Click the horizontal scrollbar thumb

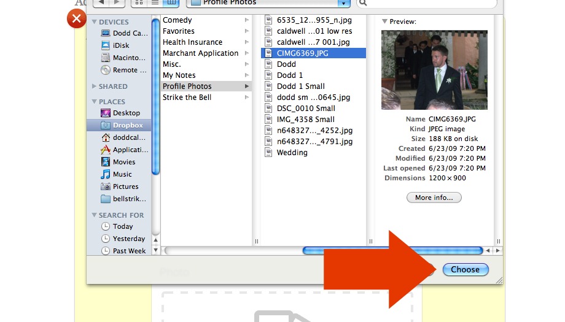pos(393,250)
